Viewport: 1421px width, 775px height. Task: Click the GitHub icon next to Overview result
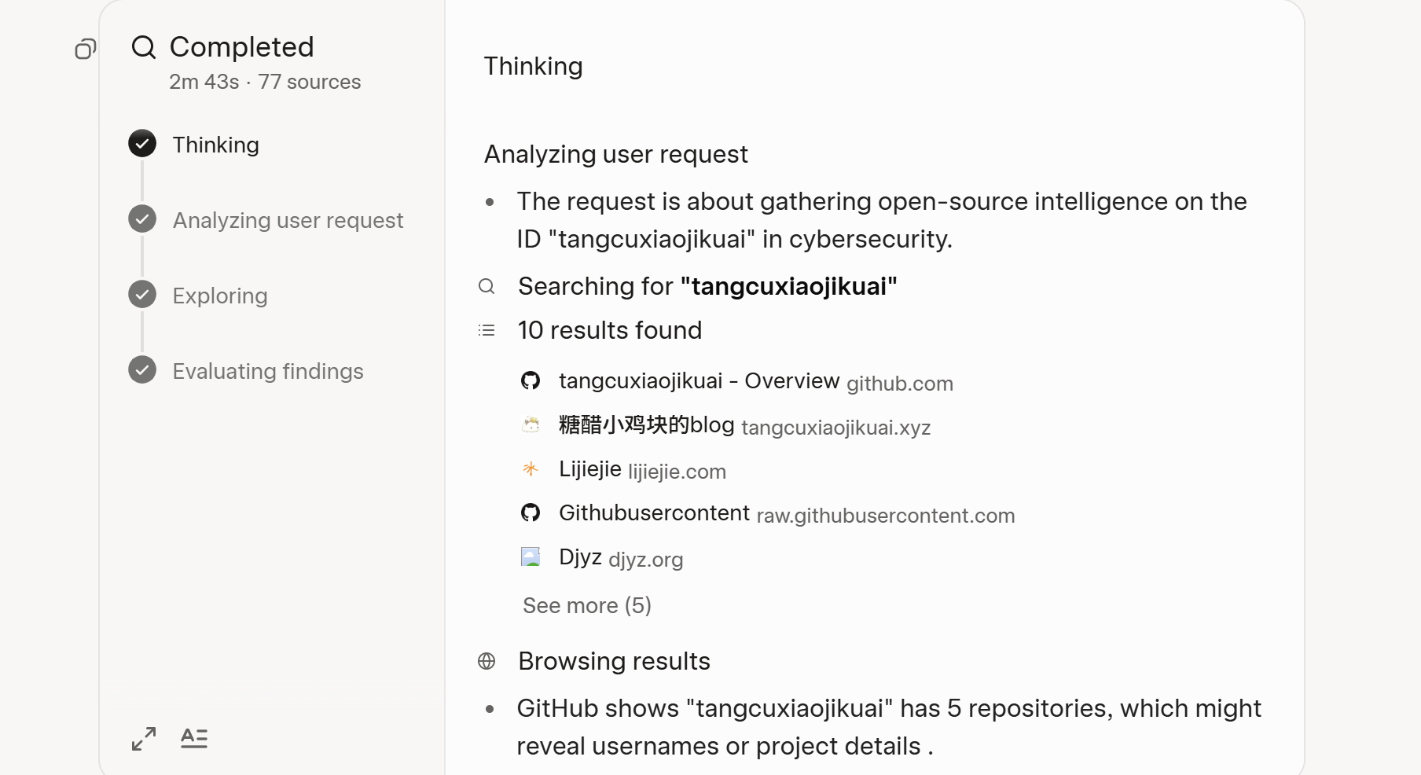point(531,380)
